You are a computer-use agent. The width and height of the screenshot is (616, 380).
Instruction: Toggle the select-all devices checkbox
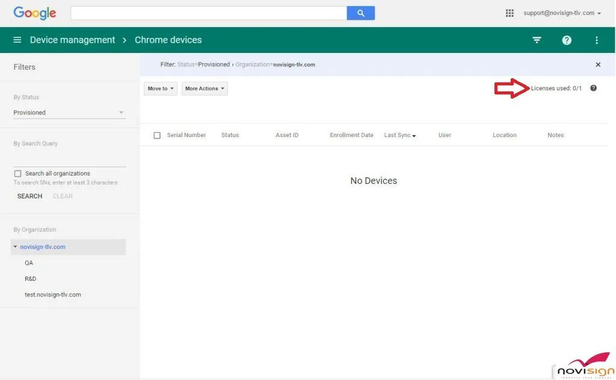coord(157,135)
